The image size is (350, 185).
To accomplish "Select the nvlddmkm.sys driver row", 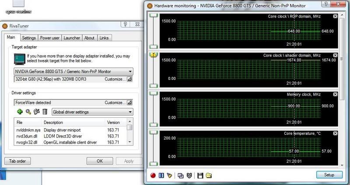I will coord(70,130).
